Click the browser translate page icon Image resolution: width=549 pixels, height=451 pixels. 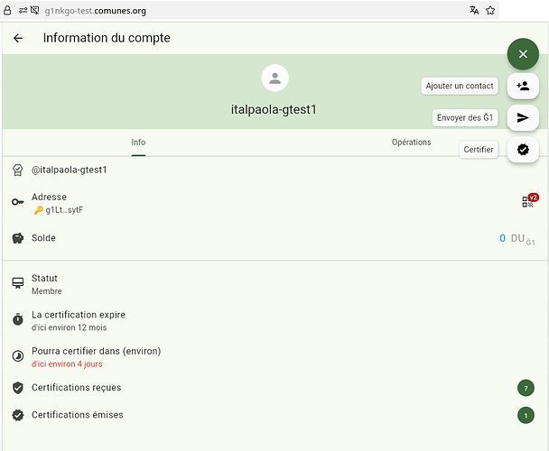tap(474, 11)
